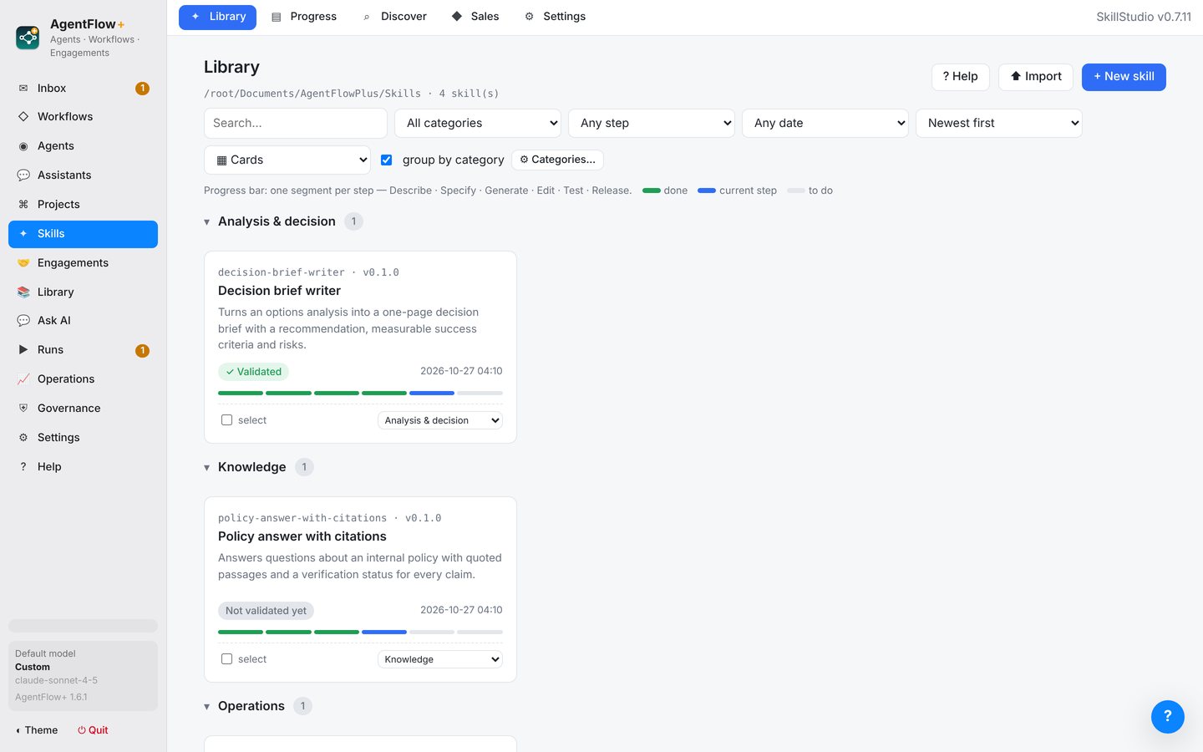Open the Categories... settings button

[557, 160]
